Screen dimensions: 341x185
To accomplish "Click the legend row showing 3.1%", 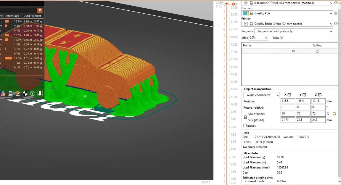I will 21,49.
